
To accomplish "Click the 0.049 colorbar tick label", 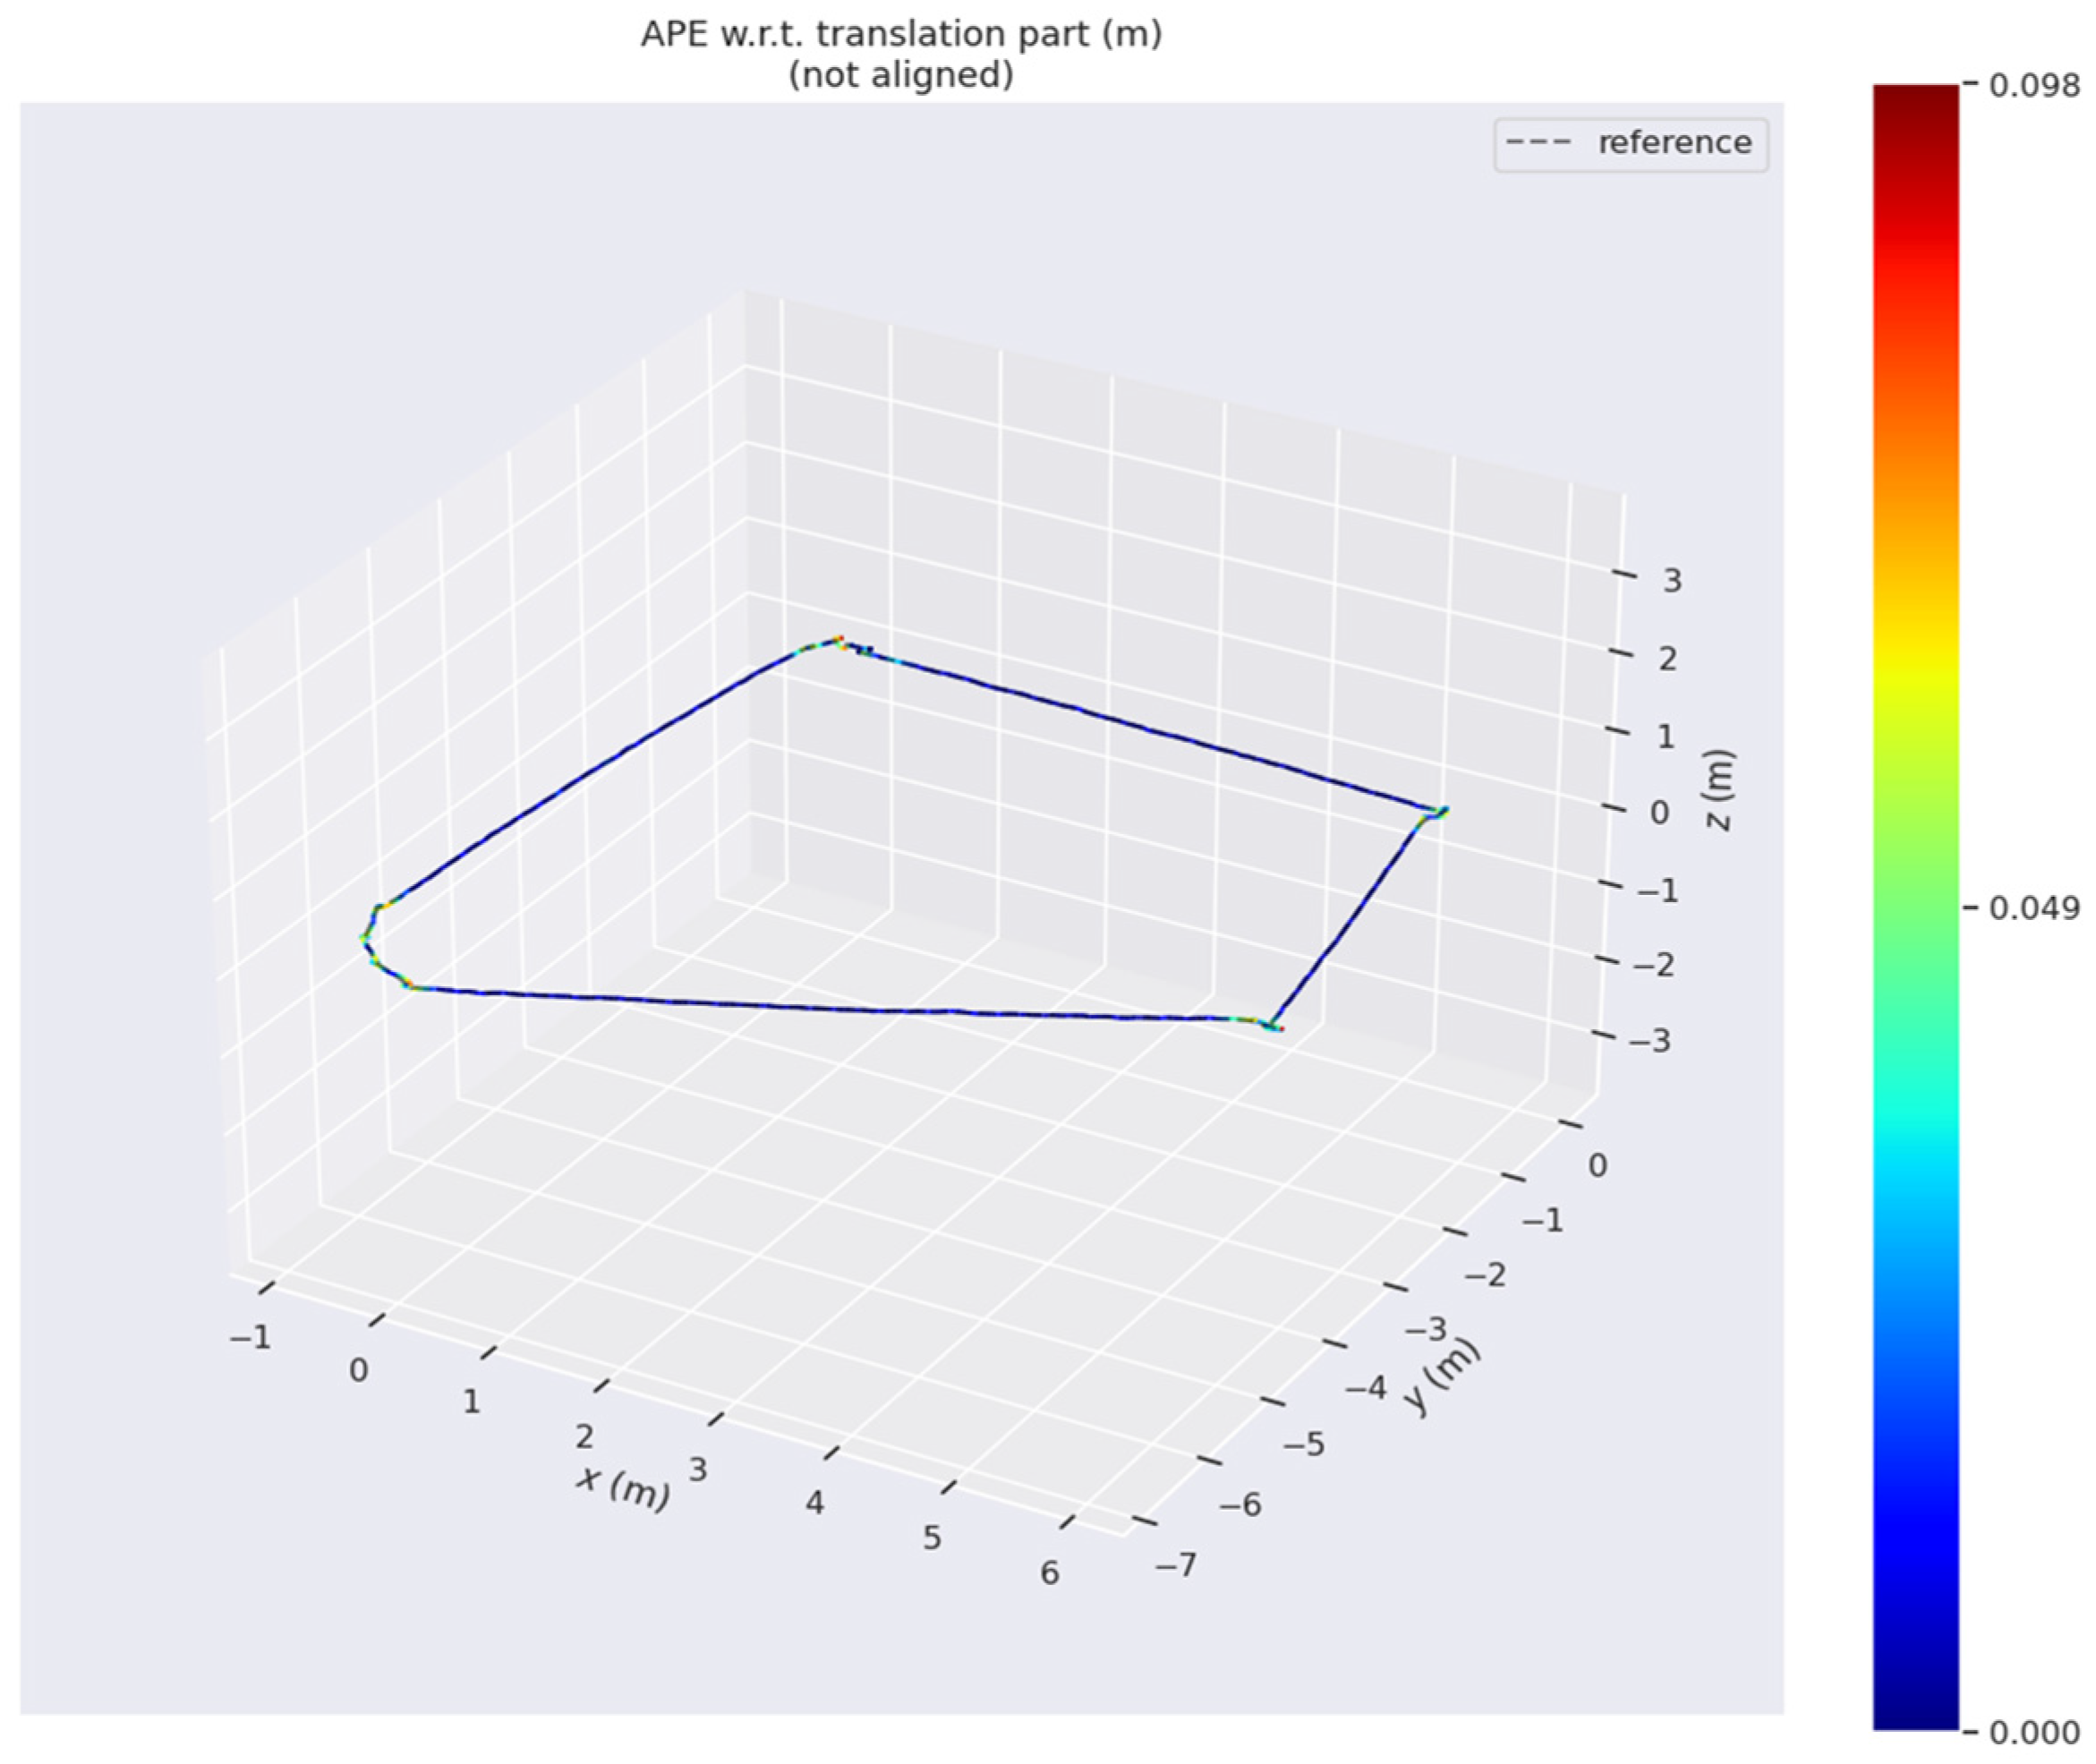I will pos(2034,908).
